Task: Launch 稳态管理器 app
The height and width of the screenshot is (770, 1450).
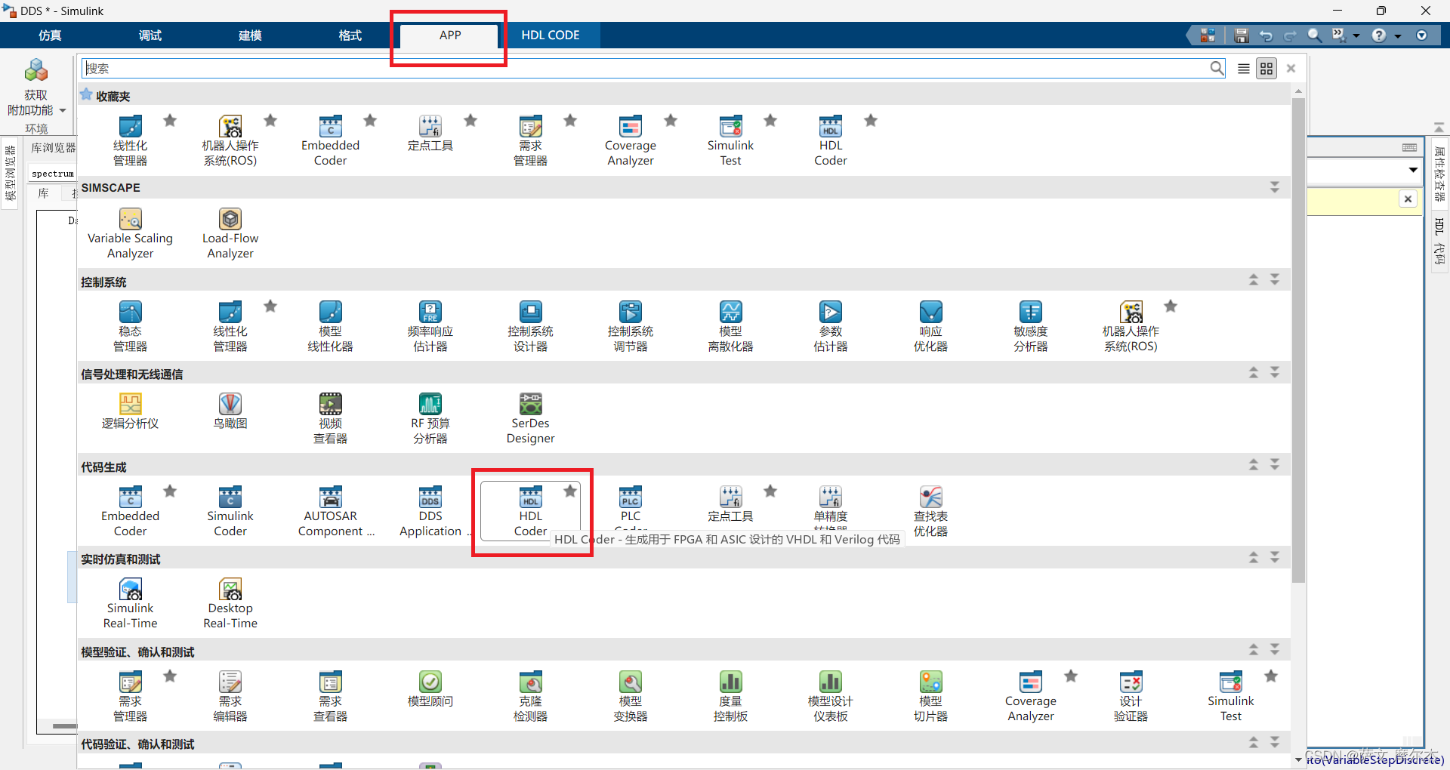Action: tap(130, 327)
